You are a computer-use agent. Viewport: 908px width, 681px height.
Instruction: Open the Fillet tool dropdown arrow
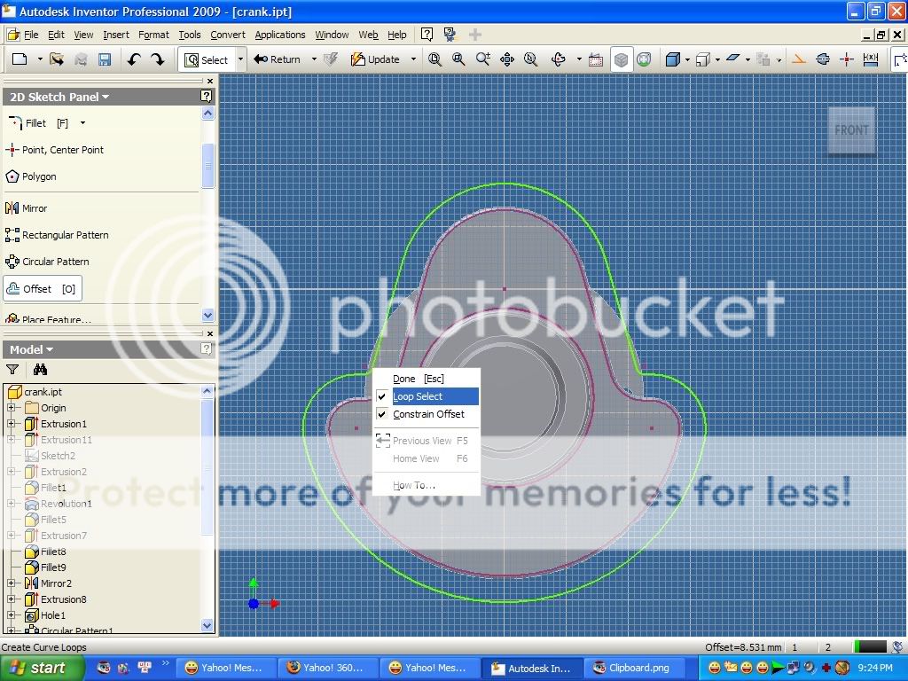(83, 123)
